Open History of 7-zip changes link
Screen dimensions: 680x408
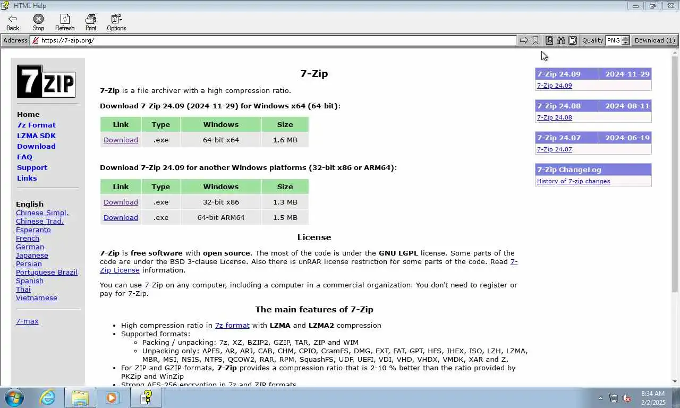pos(573,181)
